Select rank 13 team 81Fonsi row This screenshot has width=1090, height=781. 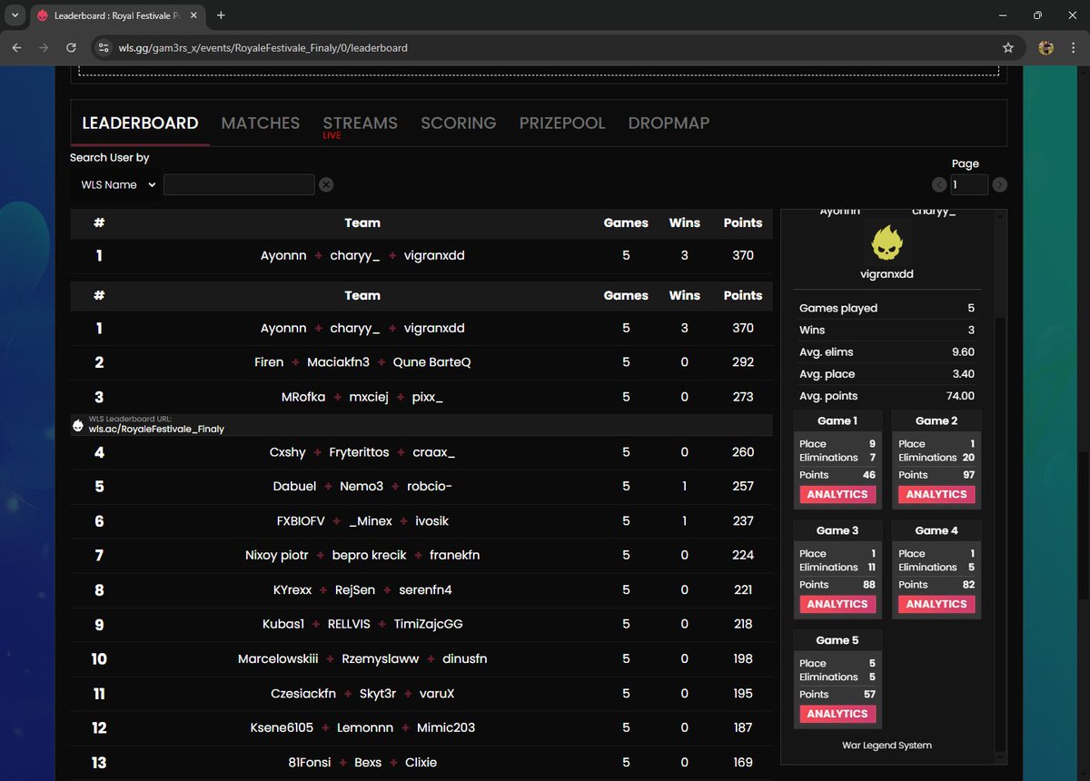click(x=421, y=763)
